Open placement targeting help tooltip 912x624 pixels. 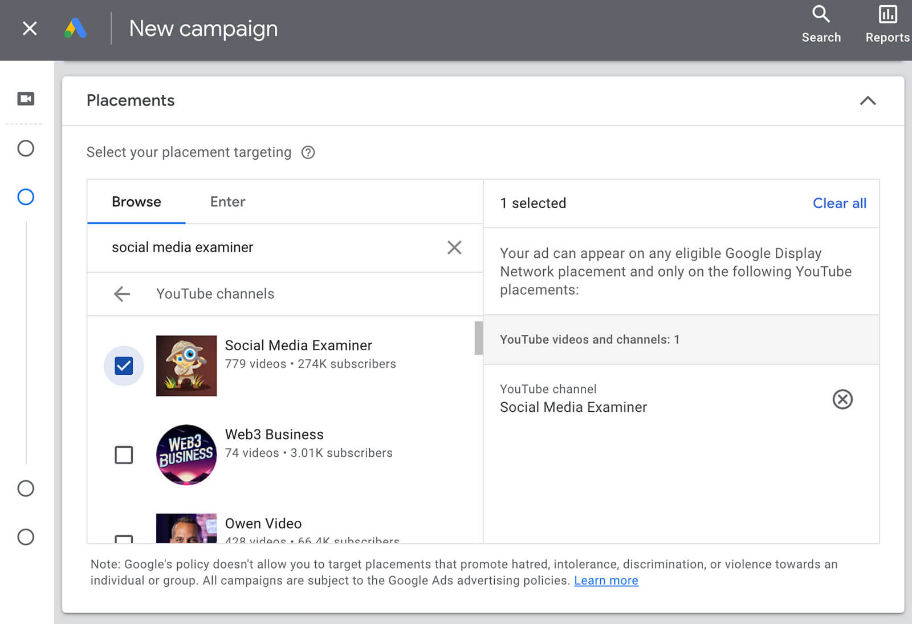click(308, 152)
